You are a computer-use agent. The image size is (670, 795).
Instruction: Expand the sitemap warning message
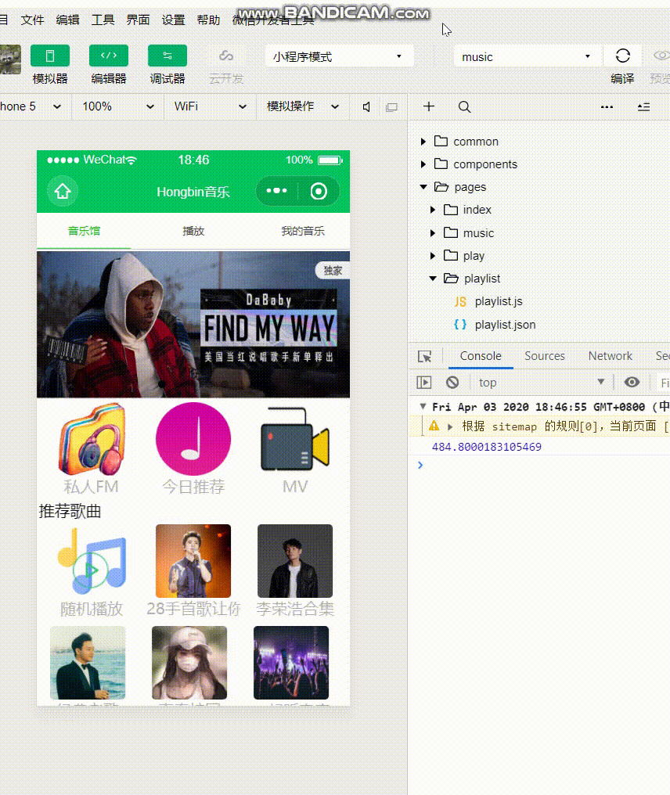coord(450,427)
